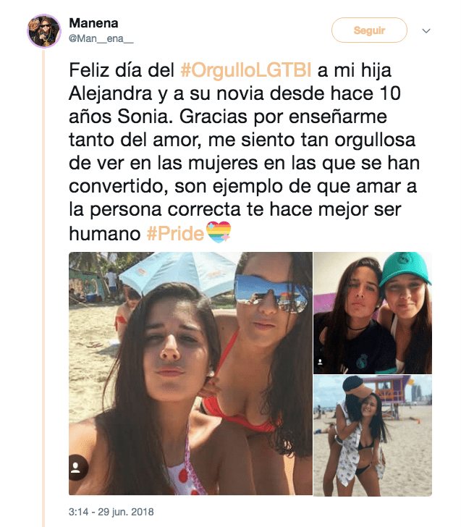Image resolution: width=461 pixels, height=527 pixels.
Task: Click the blue beach umbrella in the large photo
Action: (179, 271)
